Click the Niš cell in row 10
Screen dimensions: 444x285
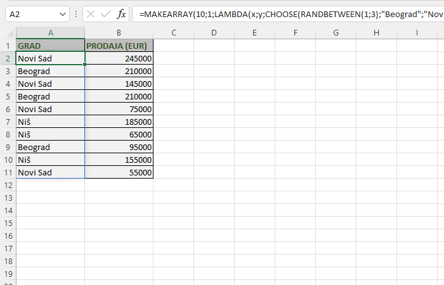50,160
